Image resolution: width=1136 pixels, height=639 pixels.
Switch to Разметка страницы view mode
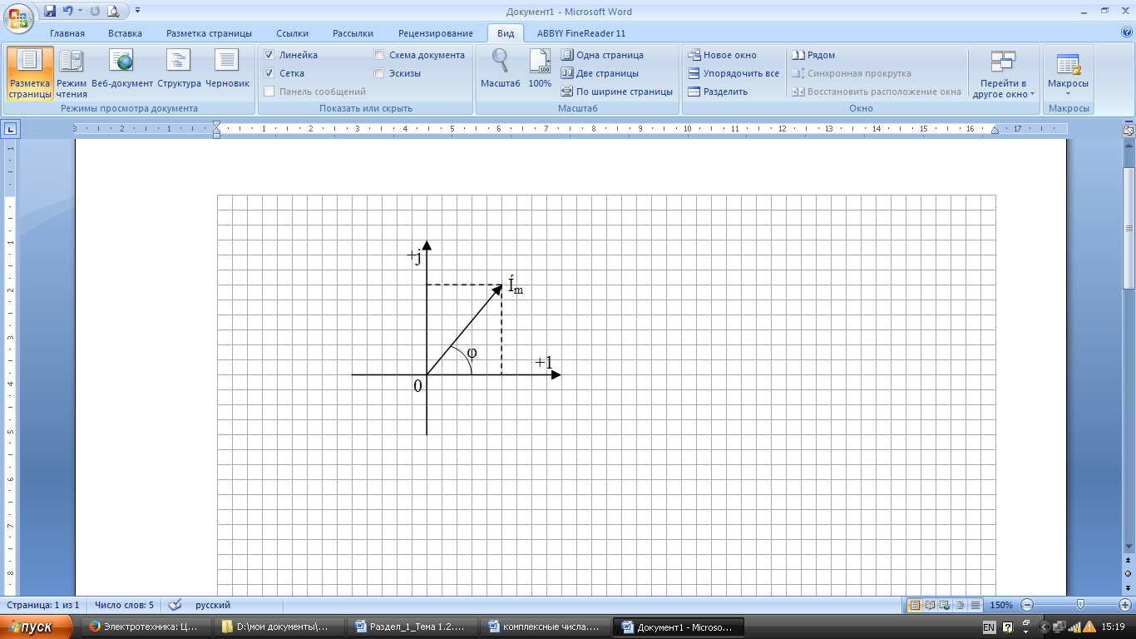click(x=30, y=73)
